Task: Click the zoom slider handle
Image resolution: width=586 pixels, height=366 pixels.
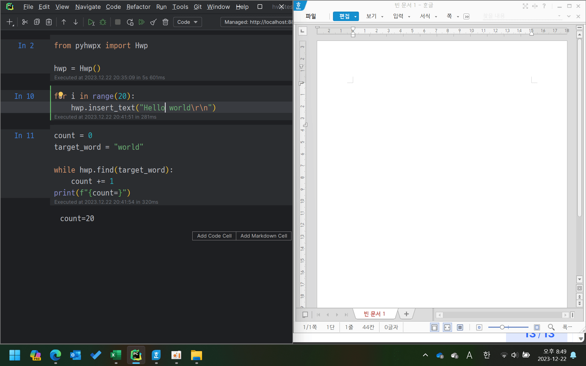Action: point(502,327)
